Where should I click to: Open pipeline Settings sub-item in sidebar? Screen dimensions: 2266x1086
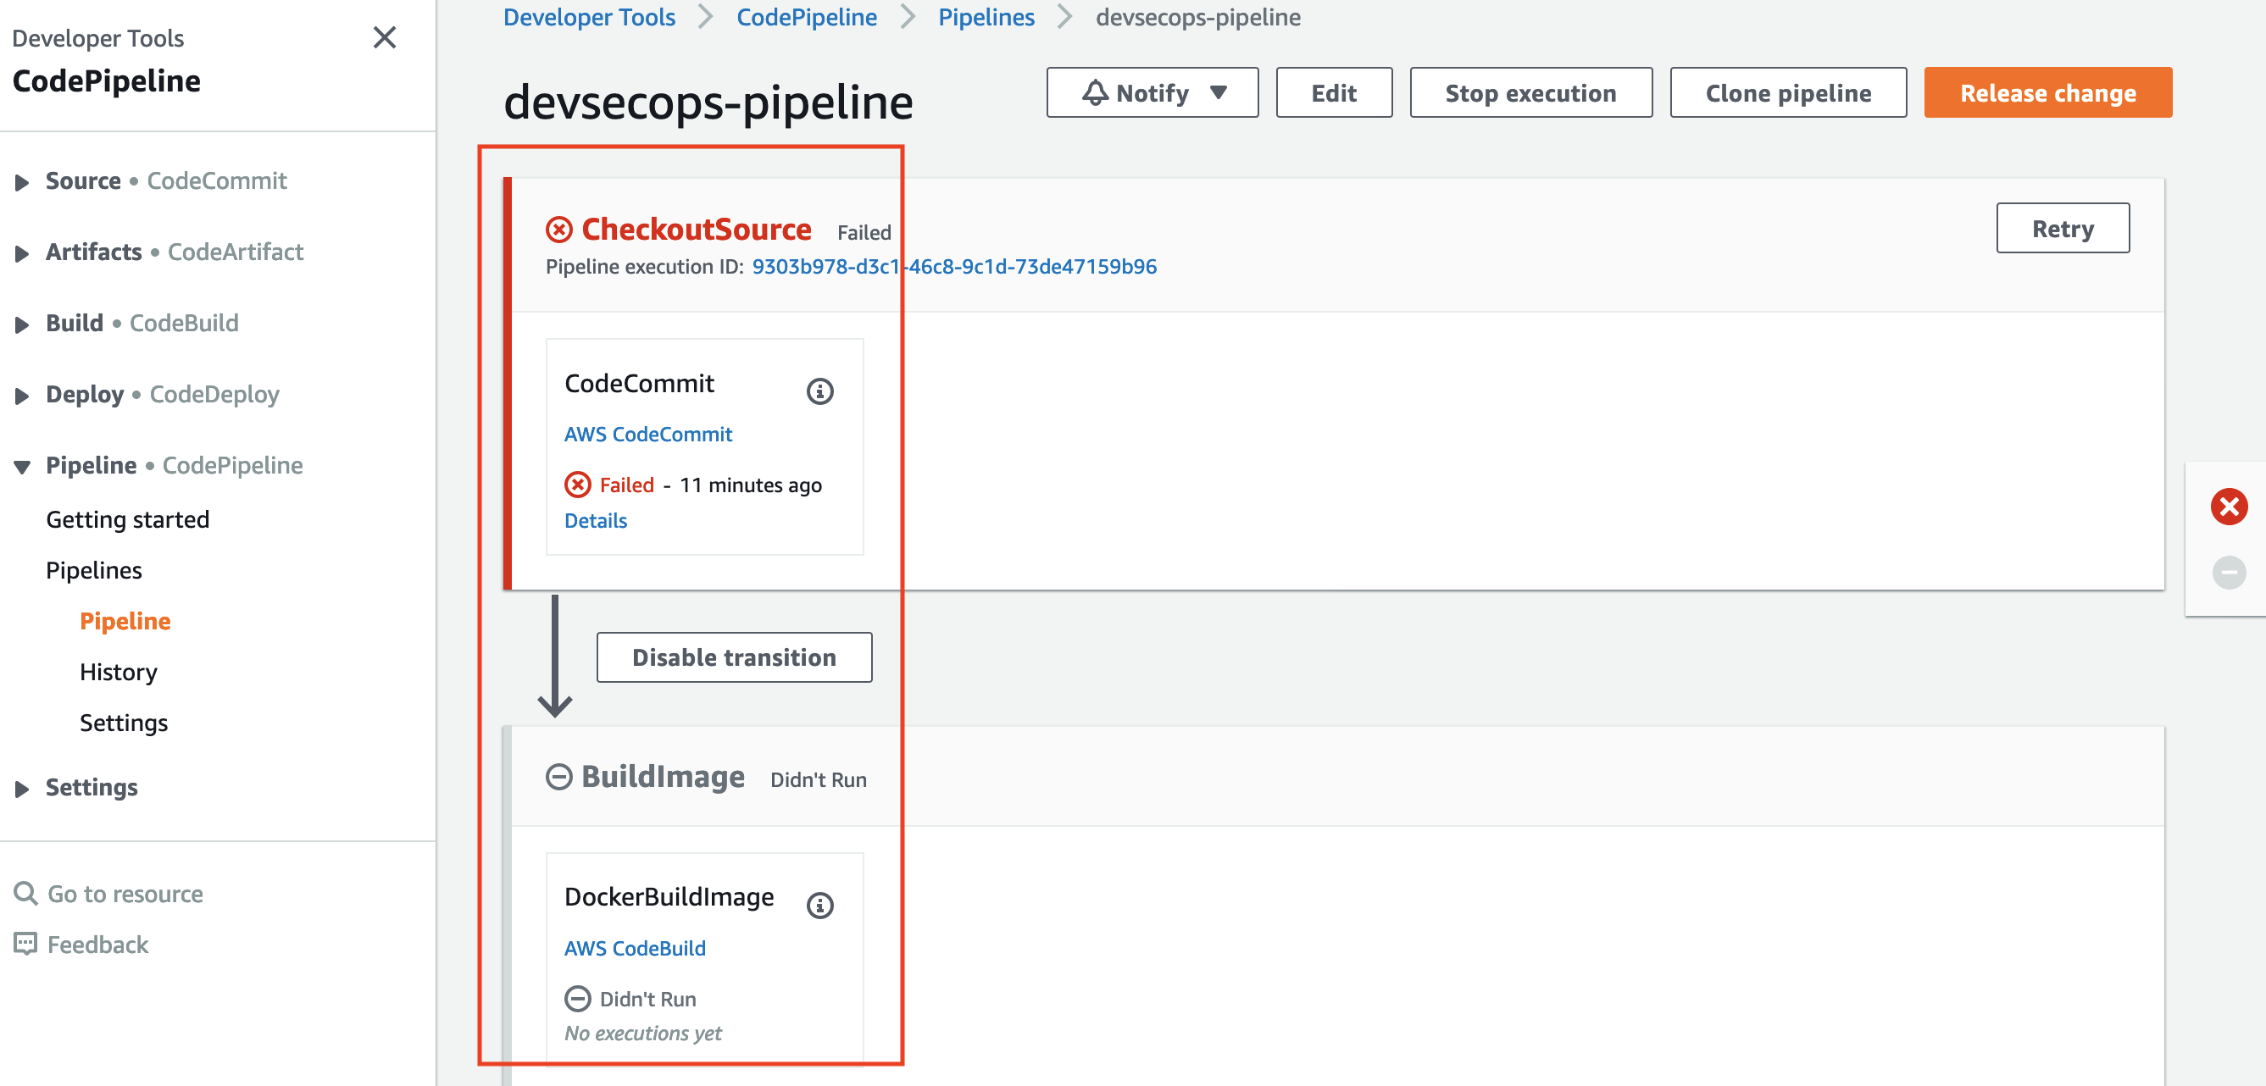(123, 723)
